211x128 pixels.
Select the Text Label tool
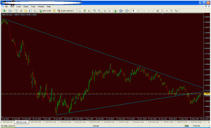click(x=172, y=11)
